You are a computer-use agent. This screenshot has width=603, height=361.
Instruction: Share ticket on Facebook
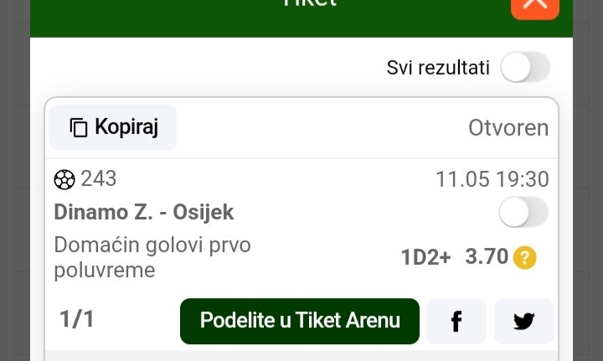[x=456, y=321]
